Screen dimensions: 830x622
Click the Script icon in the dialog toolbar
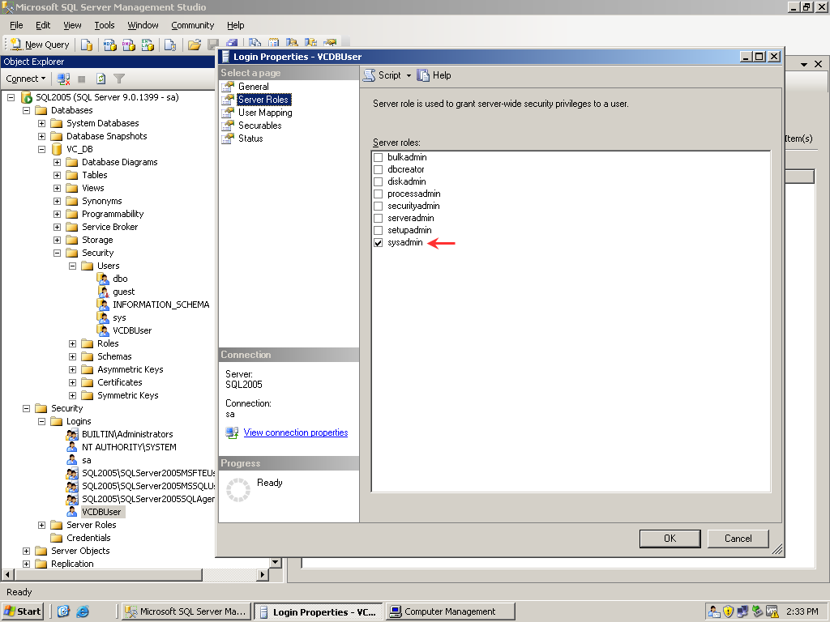point(370,75)
